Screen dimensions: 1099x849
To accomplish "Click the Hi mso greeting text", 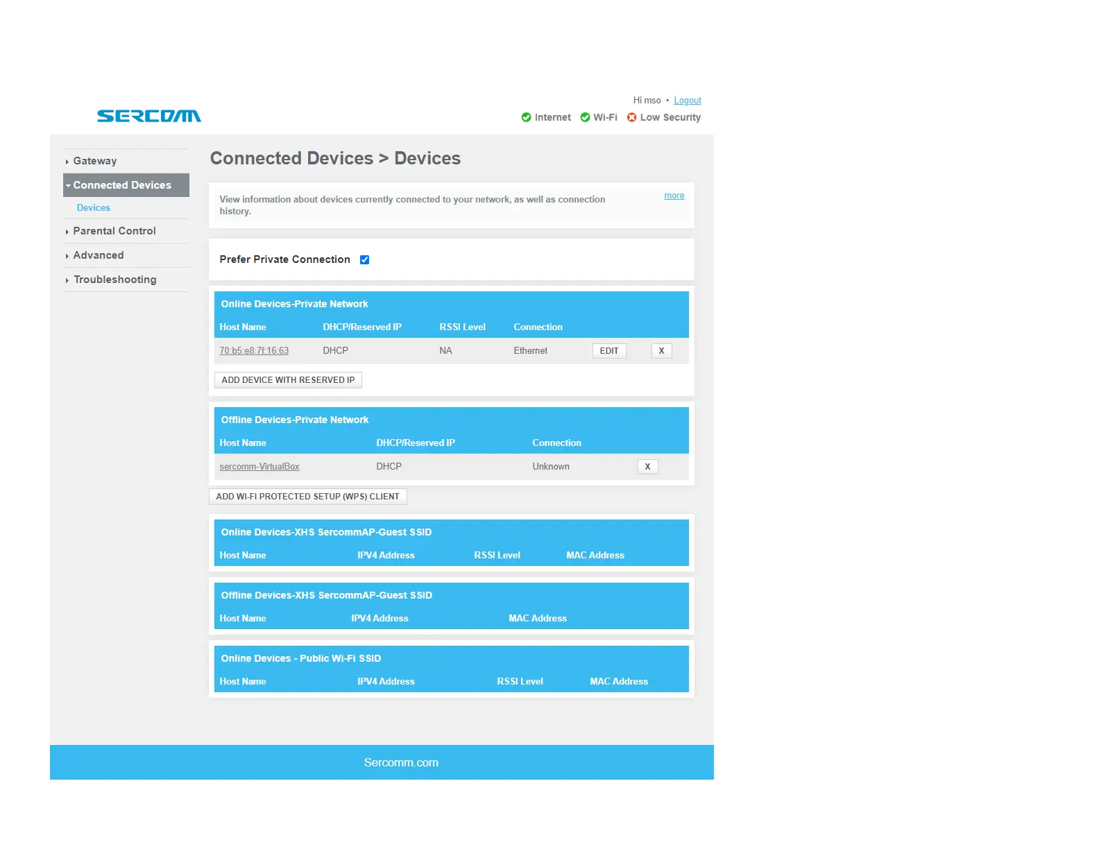I will coord(647,101).
